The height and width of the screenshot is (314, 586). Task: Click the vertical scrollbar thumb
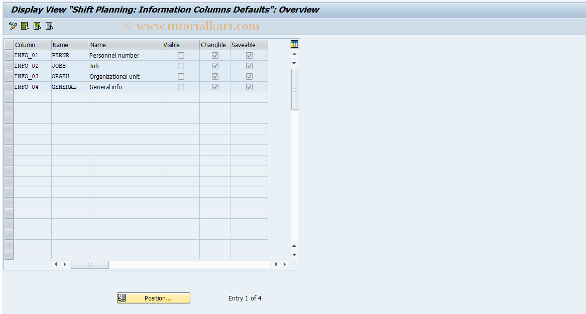[294, 89]
